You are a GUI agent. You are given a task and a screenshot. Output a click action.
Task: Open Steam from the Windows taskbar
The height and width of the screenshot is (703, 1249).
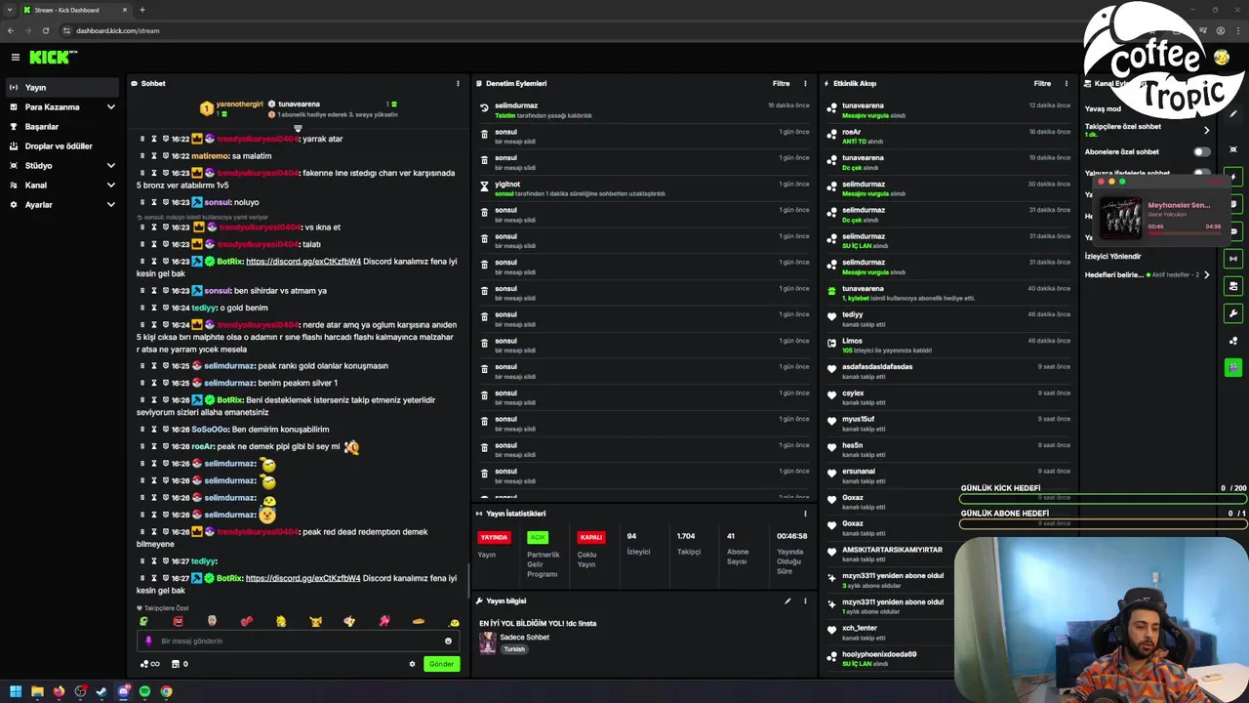pyautogui.click(x=101, y=691)
